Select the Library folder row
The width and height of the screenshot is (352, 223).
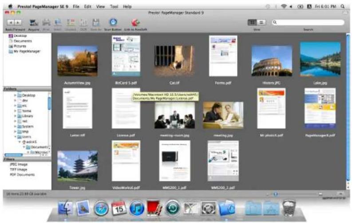[x=25, y=116]
